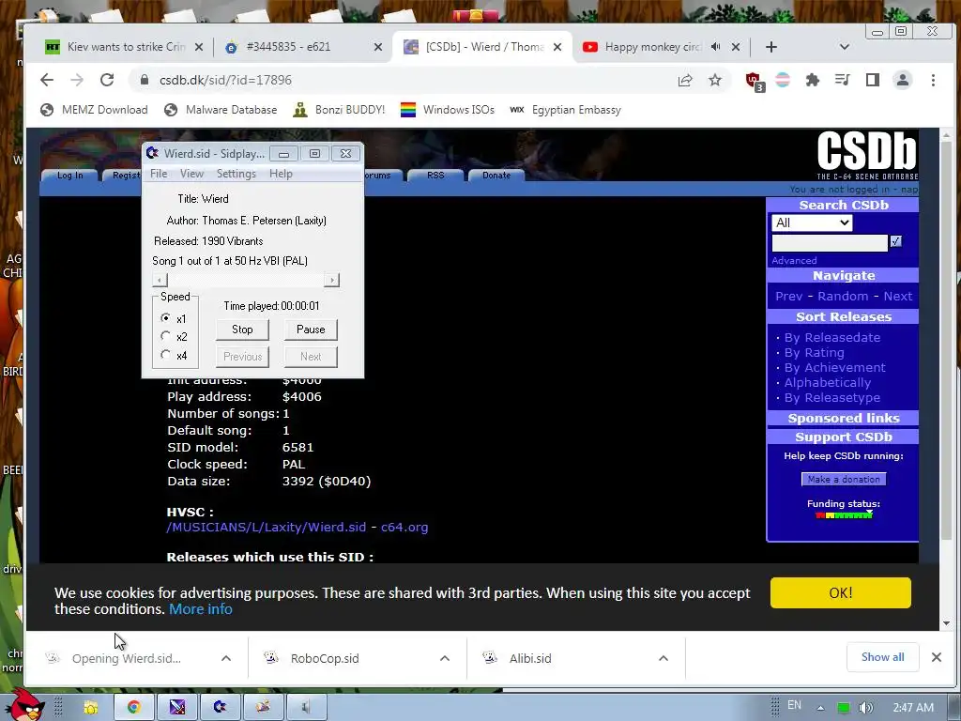Click Random in Navigate panel

843,296
